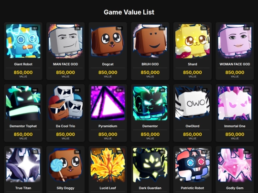Click the WOMAN FACE GOD pet picture
Image resolution: width=258 pixels, height=193 pixels.
pos(235,41)
